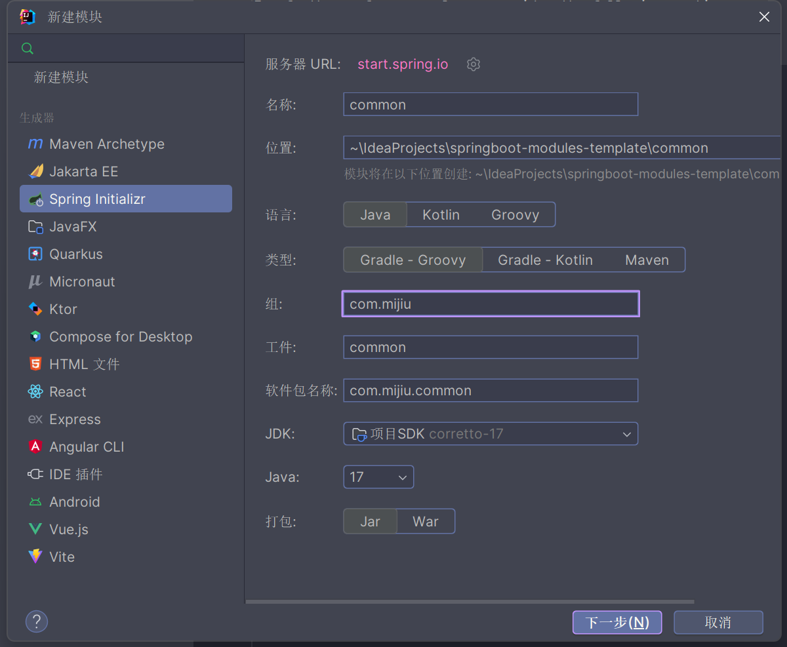787x647 pixels.
Task: Click the JavaFX folder icon
Action: (x=35, y=227)
